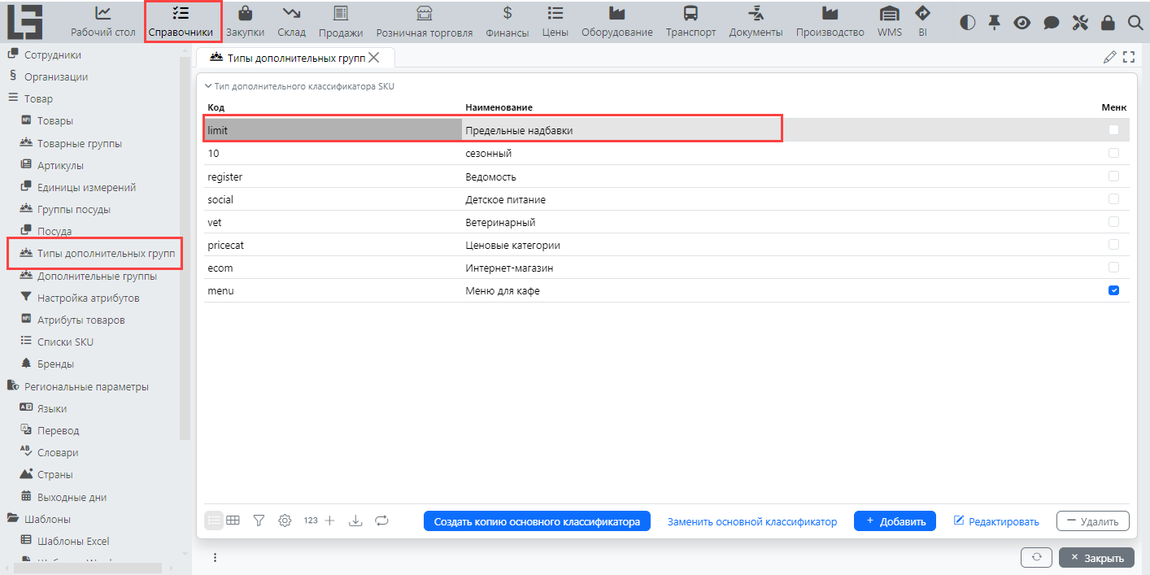Screen dimensions: 1150x575
Task: Click the table settings gear icon
Action: [x=285, y=521]
